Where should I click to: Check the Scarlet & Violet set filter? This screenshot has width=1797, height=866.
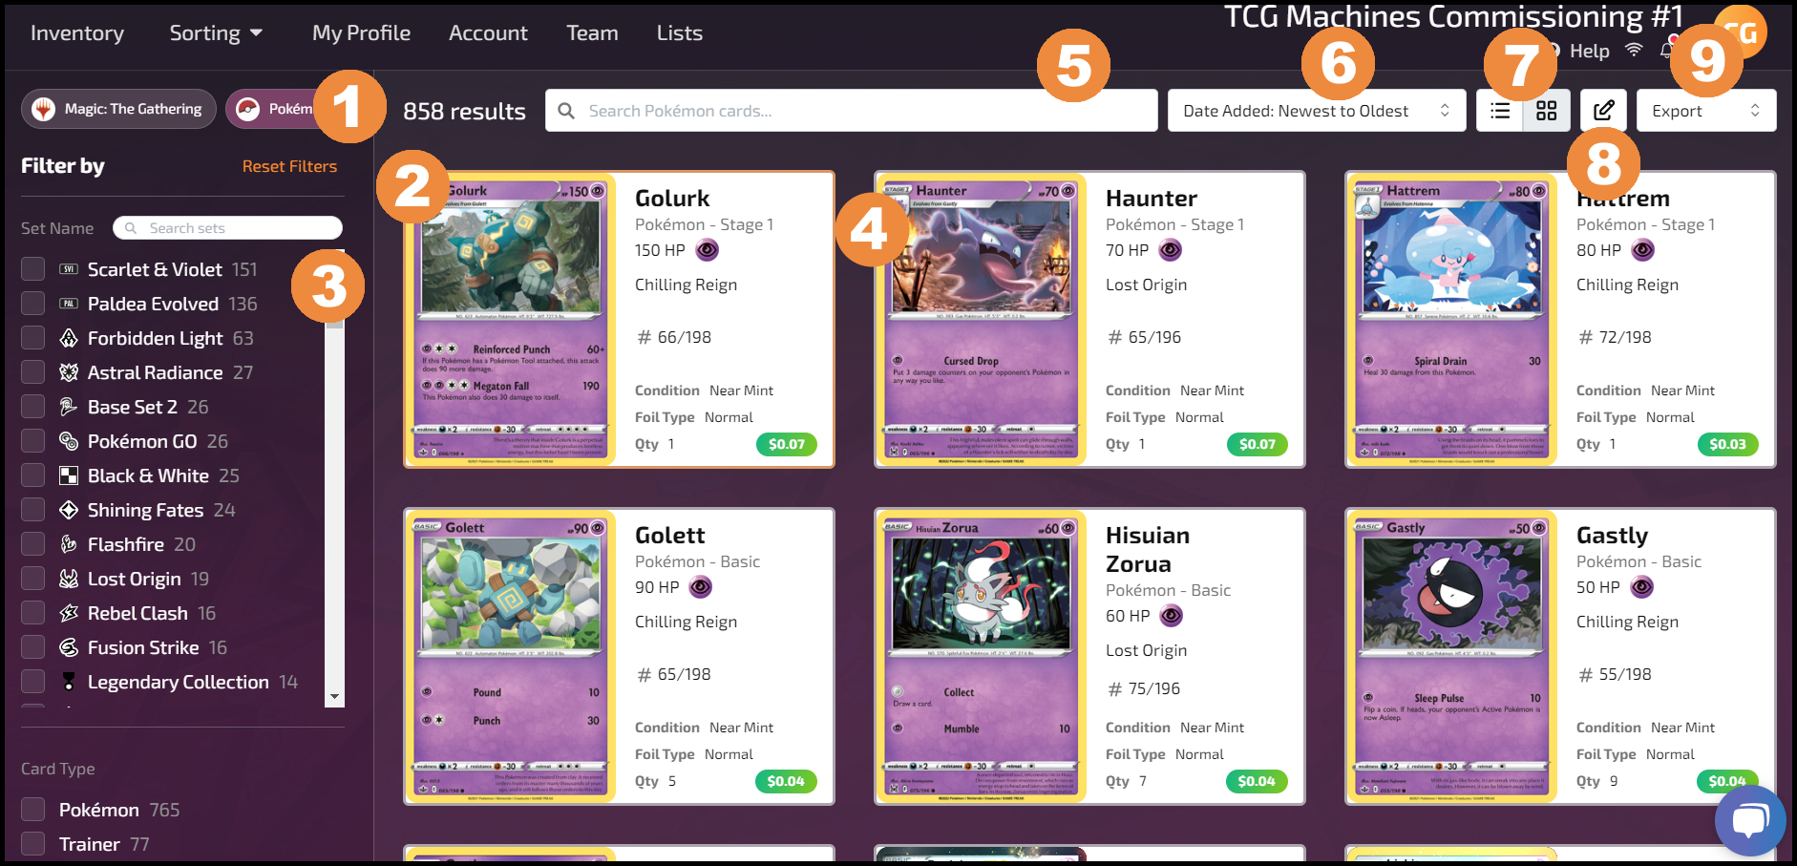pyautogui.click(x=33, y=269)
